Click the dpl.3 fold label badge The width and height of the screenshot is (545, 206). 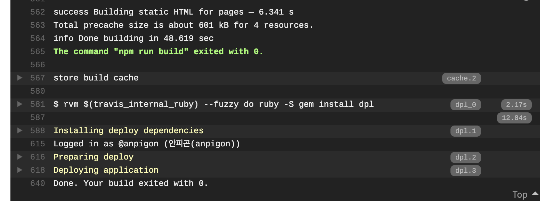coord(465,171)
